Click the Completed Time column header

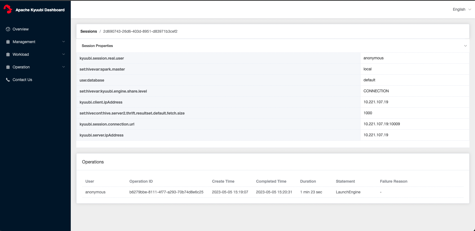pyautogui.click(x=271, y=181)
